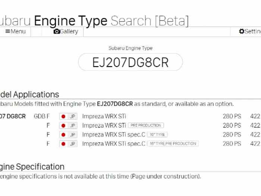Viewport: 261px width, 196px height.
Task: Open the Engine Type page title heading
Action: [71, 21]
